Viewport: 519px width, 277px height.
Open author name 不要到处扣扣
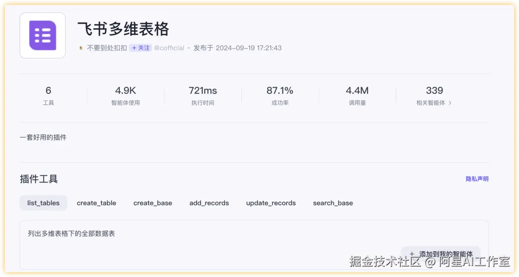coord(107,48)
